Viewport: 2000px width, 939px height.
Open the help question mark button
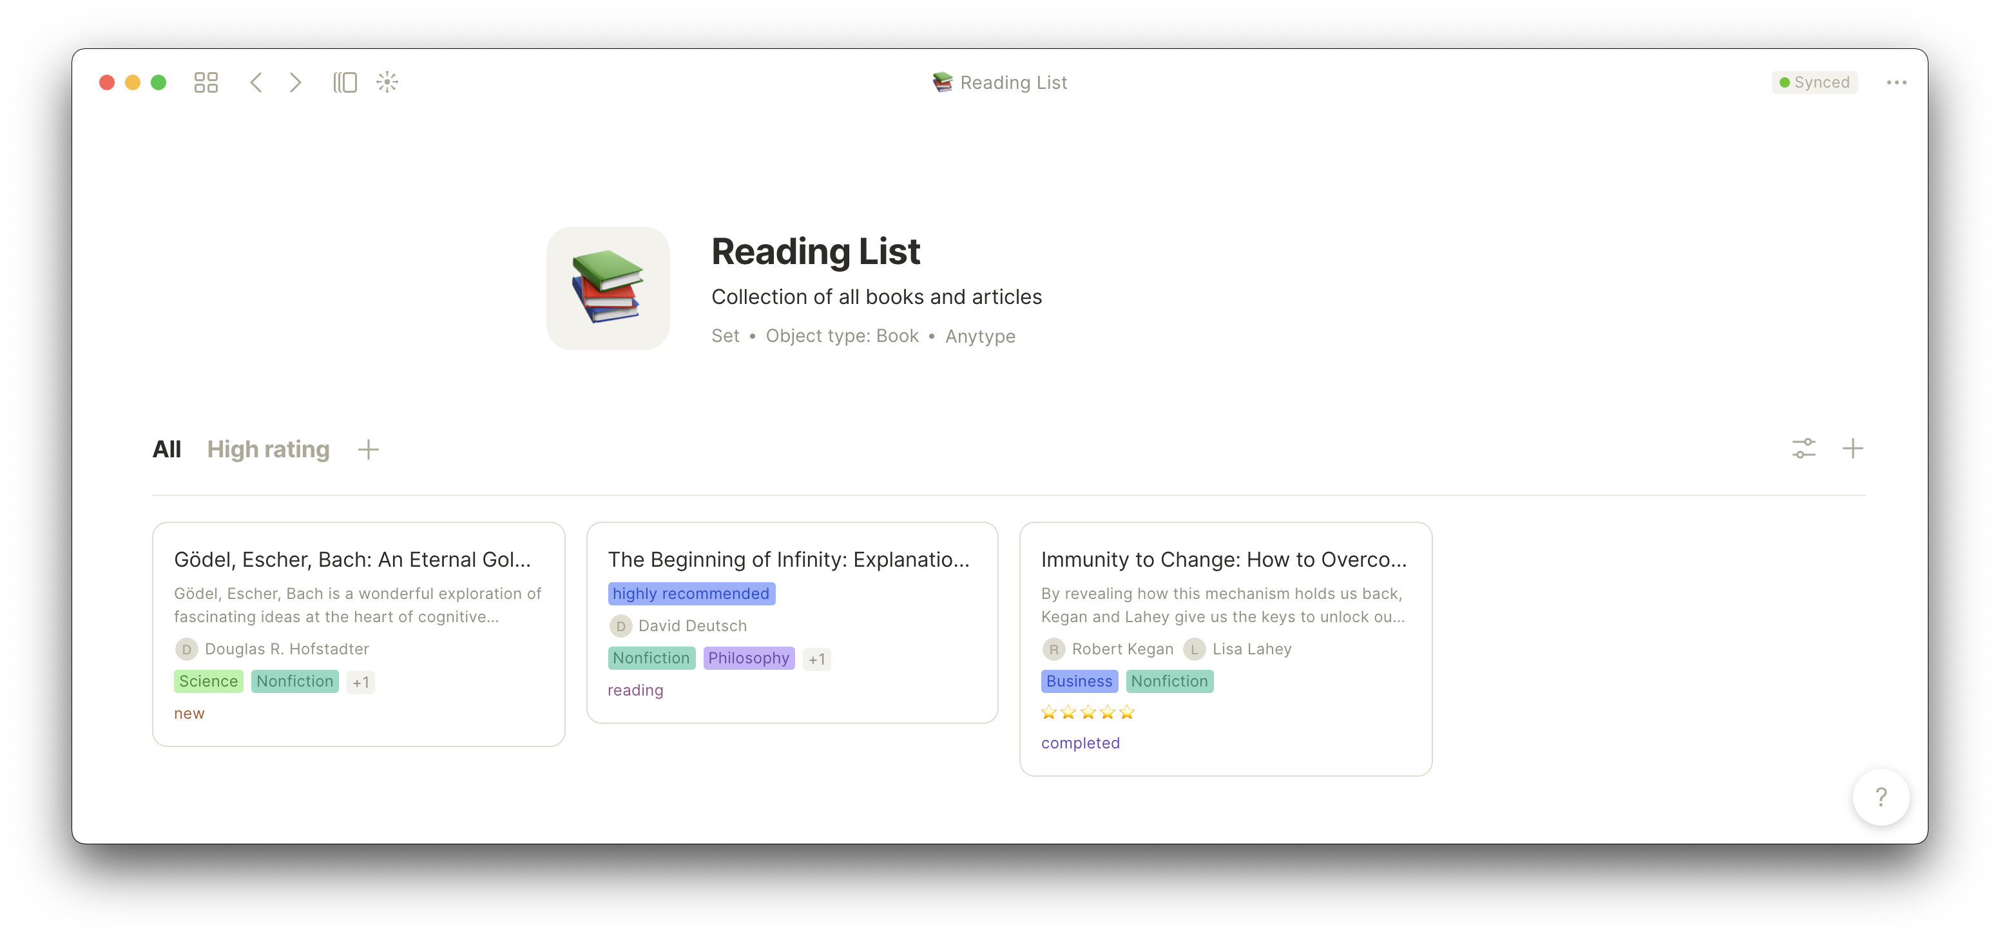point(1880,797)
